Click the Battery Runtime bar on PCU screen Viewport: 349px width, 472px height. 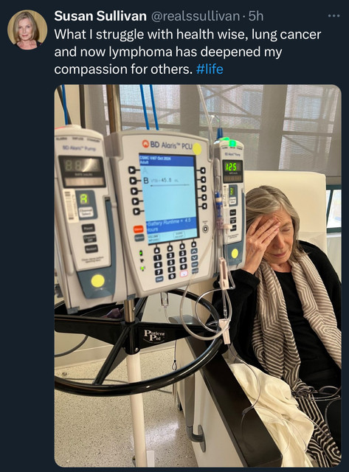[170, 226]
